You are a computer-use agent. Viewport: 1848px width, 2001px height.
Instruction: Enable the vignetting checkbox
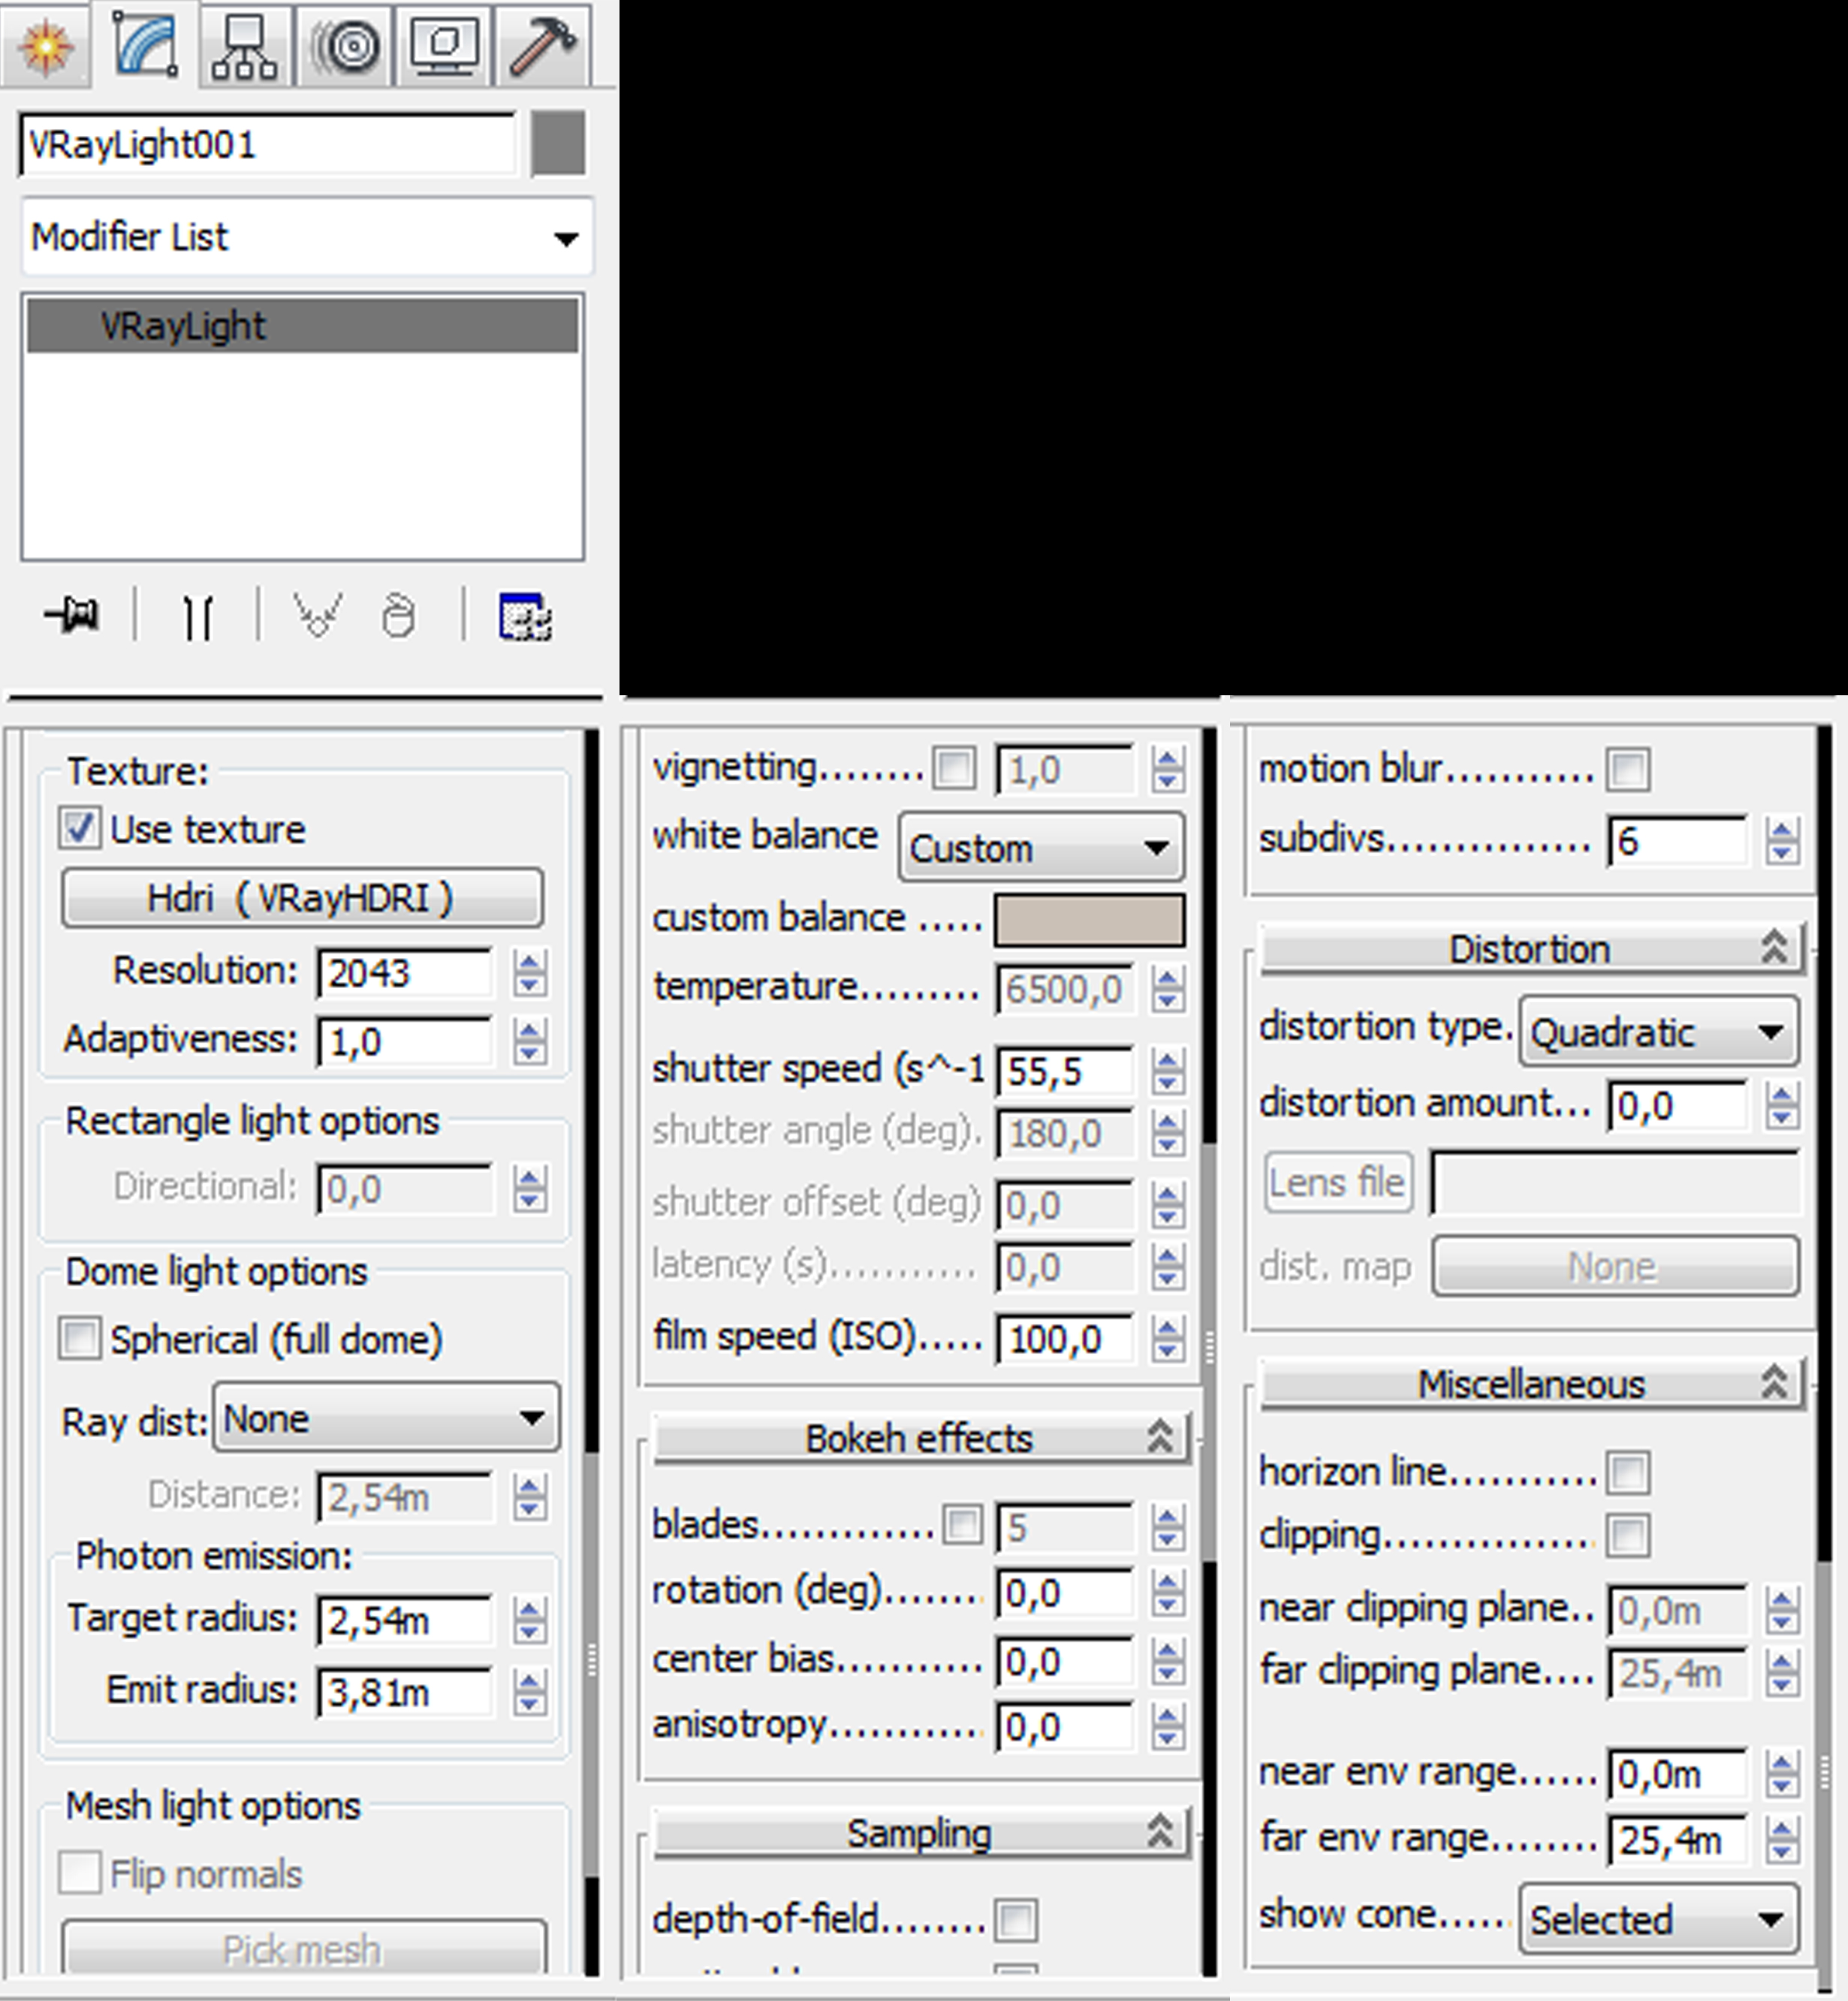(x=953, y=768)
